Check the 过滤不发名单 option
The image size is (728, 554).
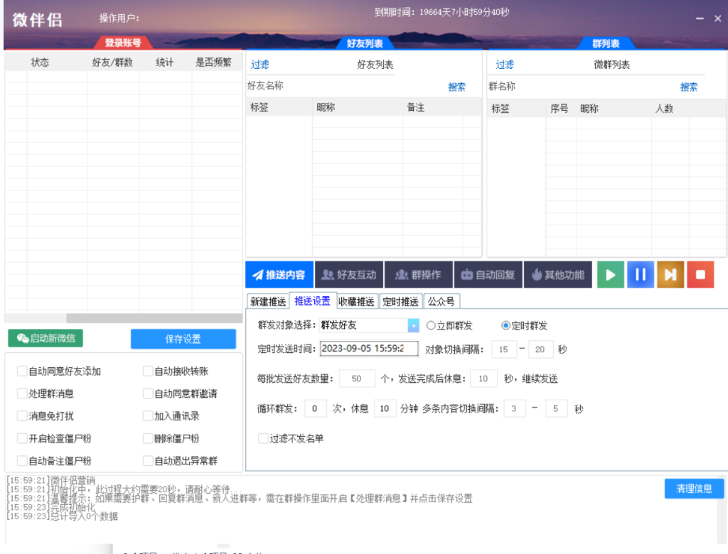[263, 439]
